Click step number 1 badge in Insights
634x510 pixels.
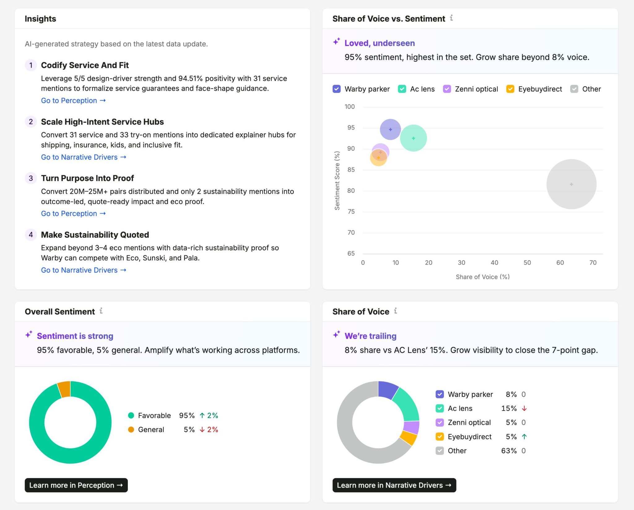pyautogui.click(x=31, y=65)
